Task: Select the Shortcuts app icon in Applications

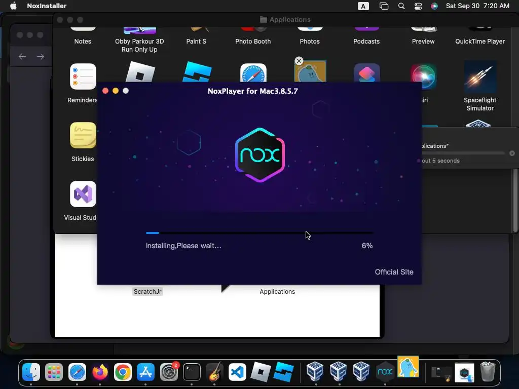Action: coord(367,72)
